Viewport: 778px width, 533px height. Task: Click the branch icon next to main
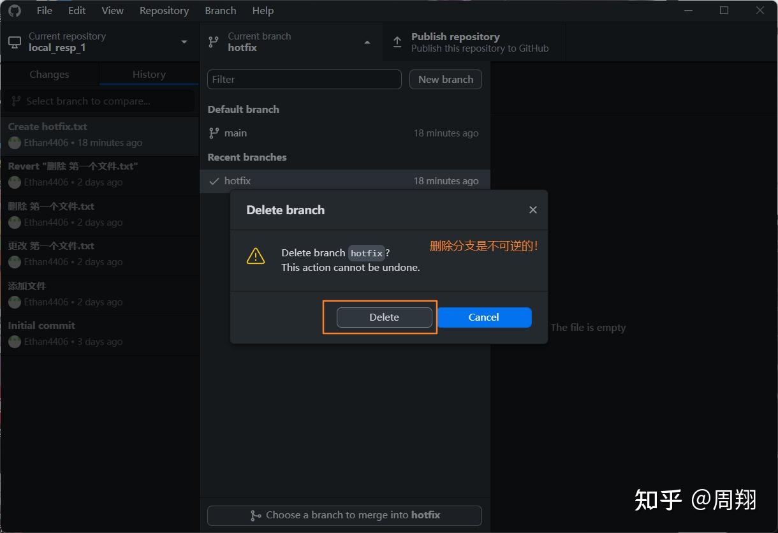tap(214, 133)
